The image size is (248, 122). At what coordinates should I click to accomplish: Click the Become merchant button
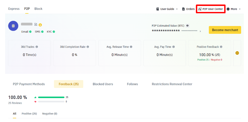(225, 30)
